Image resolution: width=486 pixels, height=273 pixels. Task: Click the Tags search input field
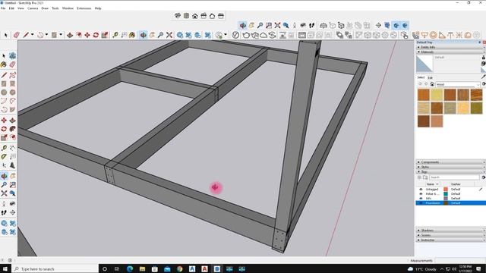tap(454, 177)
